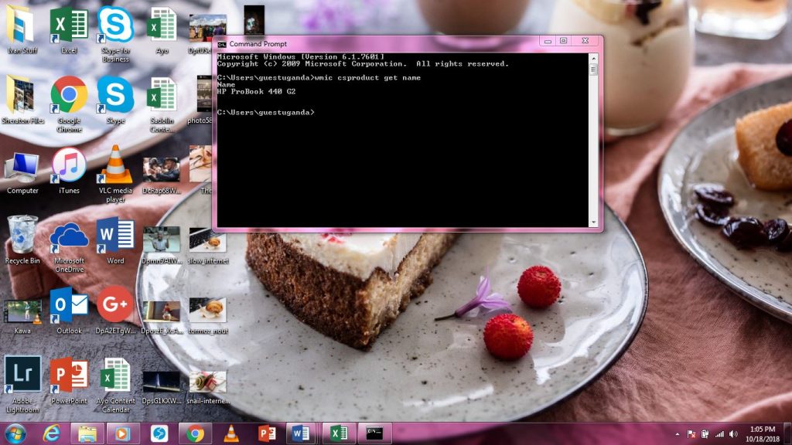Open Internet Explorer from the taskbar

52,433
